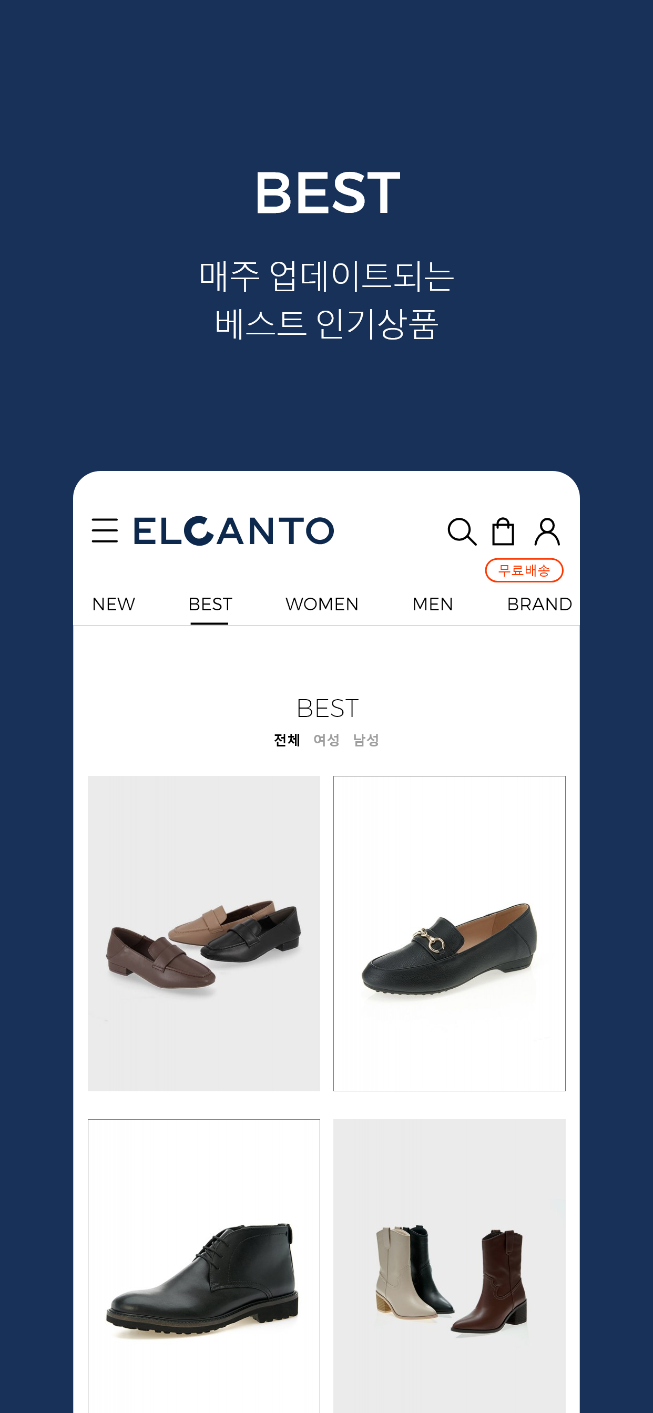Select the 전체 filter
The width and height of the screenshot is (653, 1413).
287,740
